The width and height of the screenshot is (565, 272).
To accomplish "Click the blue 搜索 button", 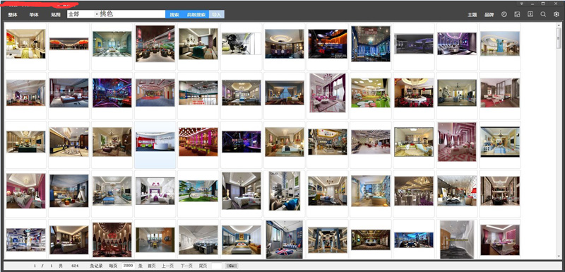I will click(x=174, y=14).
